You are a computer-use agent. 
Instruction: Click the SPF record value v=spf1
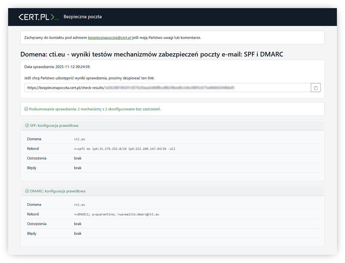125,149
